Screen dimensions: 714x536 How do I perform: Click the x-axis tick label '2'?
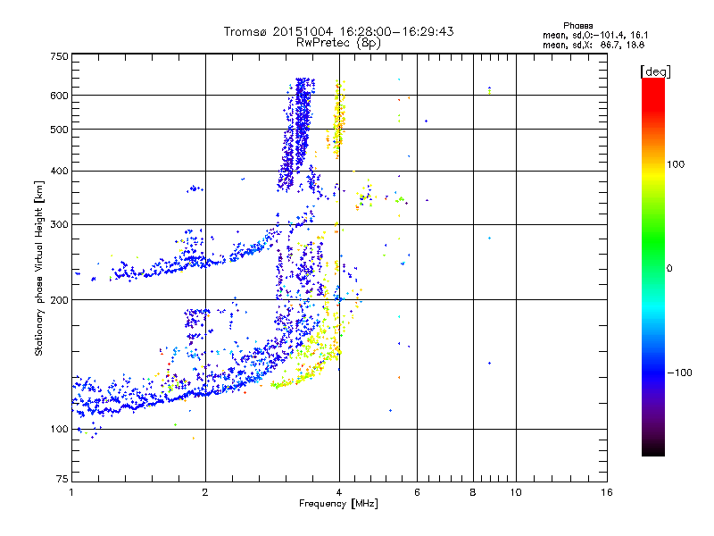(x=205, y=492)
